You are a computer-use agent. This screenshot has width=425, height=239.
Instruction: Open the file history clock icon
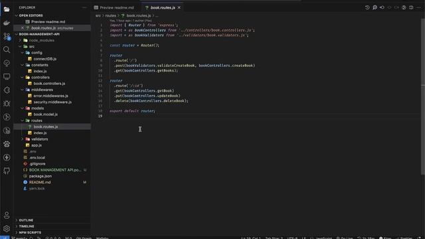pyautogui.click(x=367, y=7)
